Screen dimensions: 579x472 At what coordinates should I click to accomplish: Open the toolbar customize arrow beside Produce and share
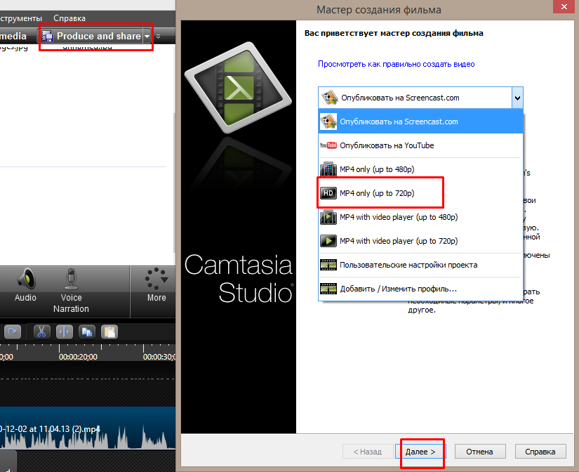pyautogui.click(x=158, y=37)
